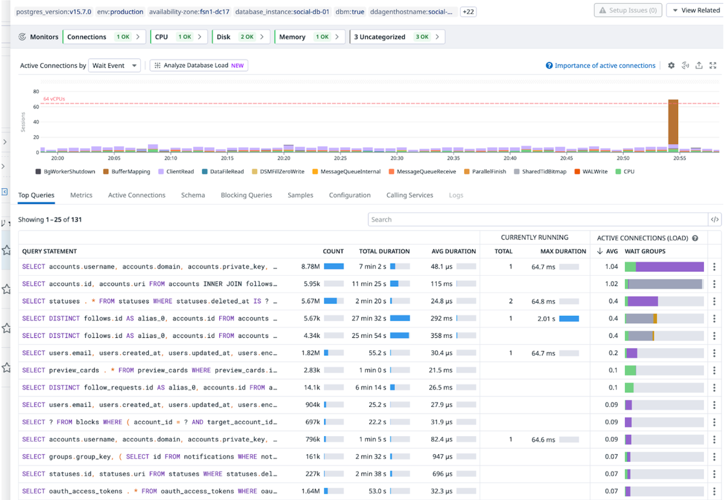The width and height of the screenshot is (724, 500).
Task: Click inside the query search field
Action: (537, 219)
